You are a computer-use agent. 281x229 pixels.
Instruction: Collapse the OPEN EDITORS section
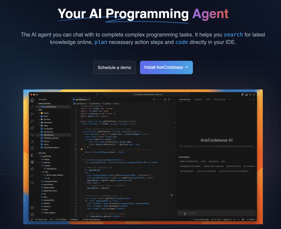[37, 103]
